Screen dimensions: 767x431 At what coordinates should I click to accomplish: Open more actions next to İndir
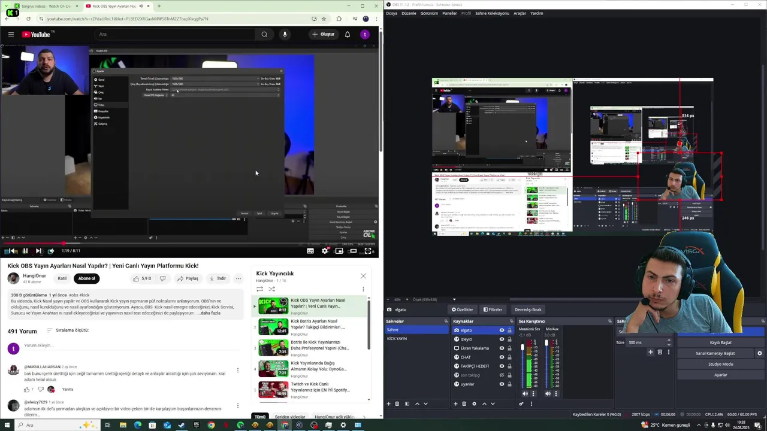click(238, 278)
